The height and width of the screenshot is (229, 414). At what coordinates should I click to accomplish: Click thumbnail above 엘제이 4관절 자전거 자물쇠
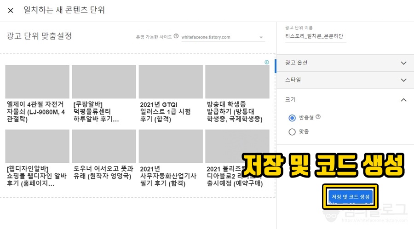pos(37,82)
